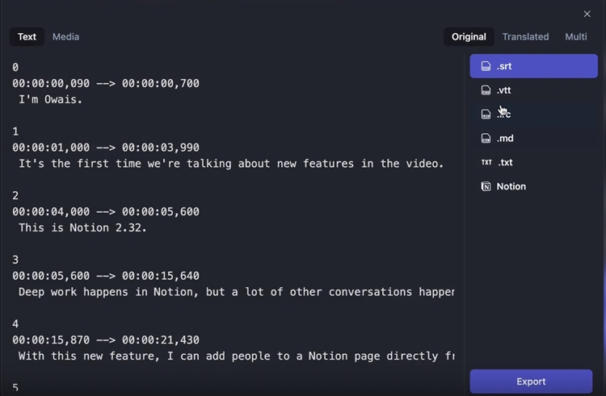Click subtitle index number 3

15,260
